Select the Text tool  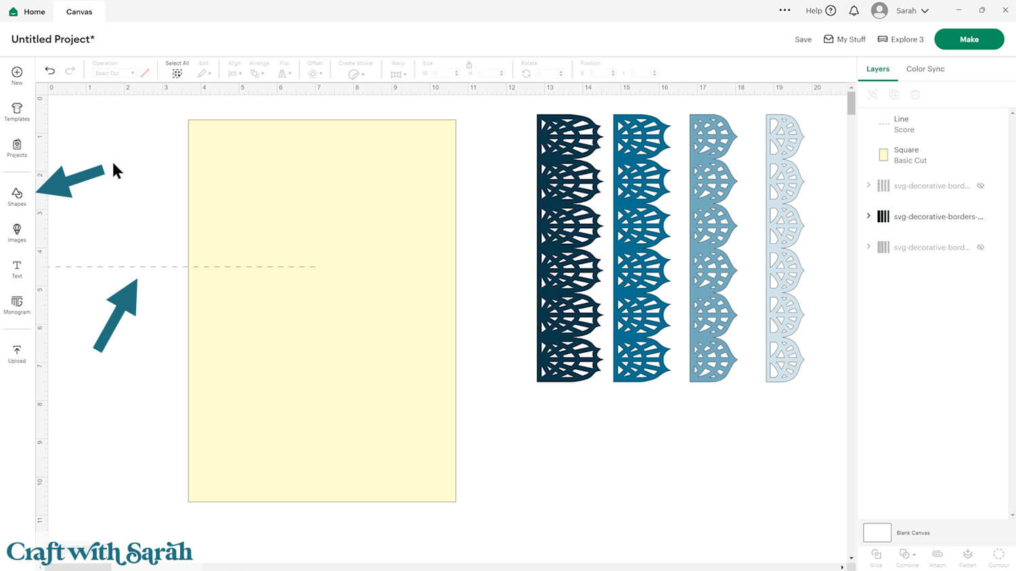pos(17,269)
